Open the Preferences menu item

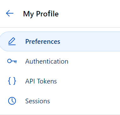[x=60, y=41]
